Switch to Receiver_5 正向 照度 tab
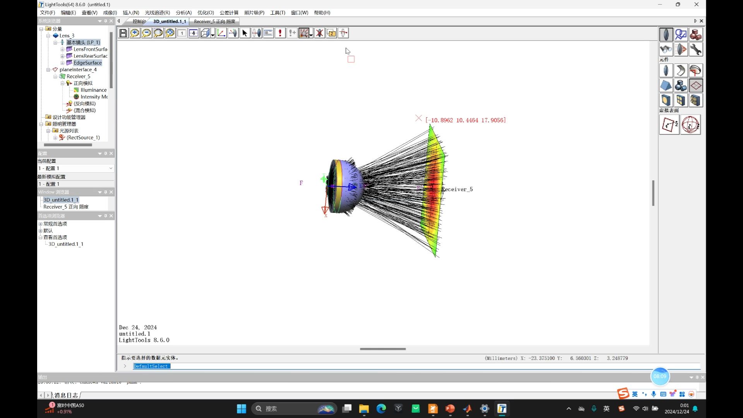Screen dimensions: 743x418 pyautogui.click(x=214, y=22)
